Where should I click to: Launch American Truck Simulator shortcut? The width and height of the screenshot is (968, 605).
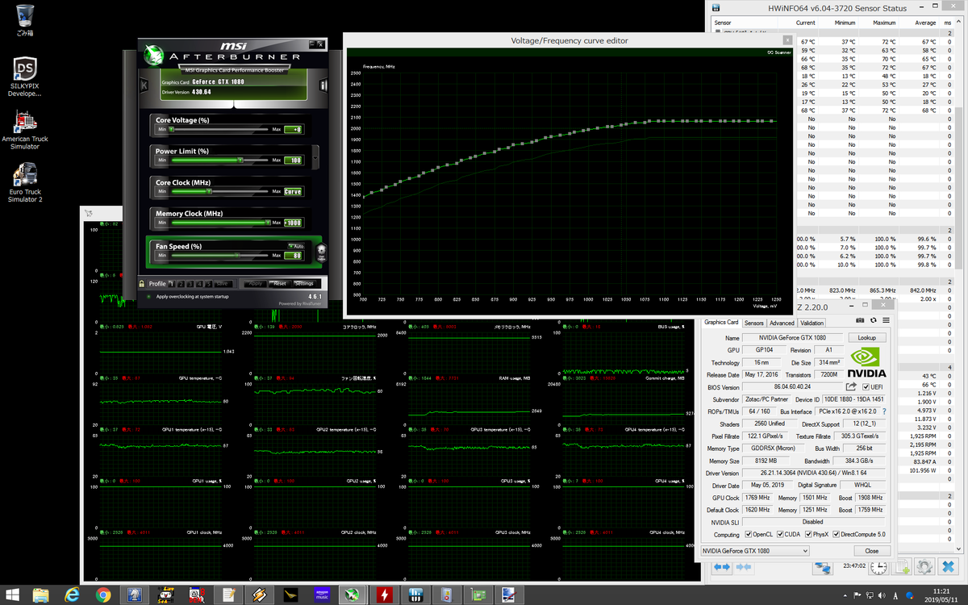point(25,130)
